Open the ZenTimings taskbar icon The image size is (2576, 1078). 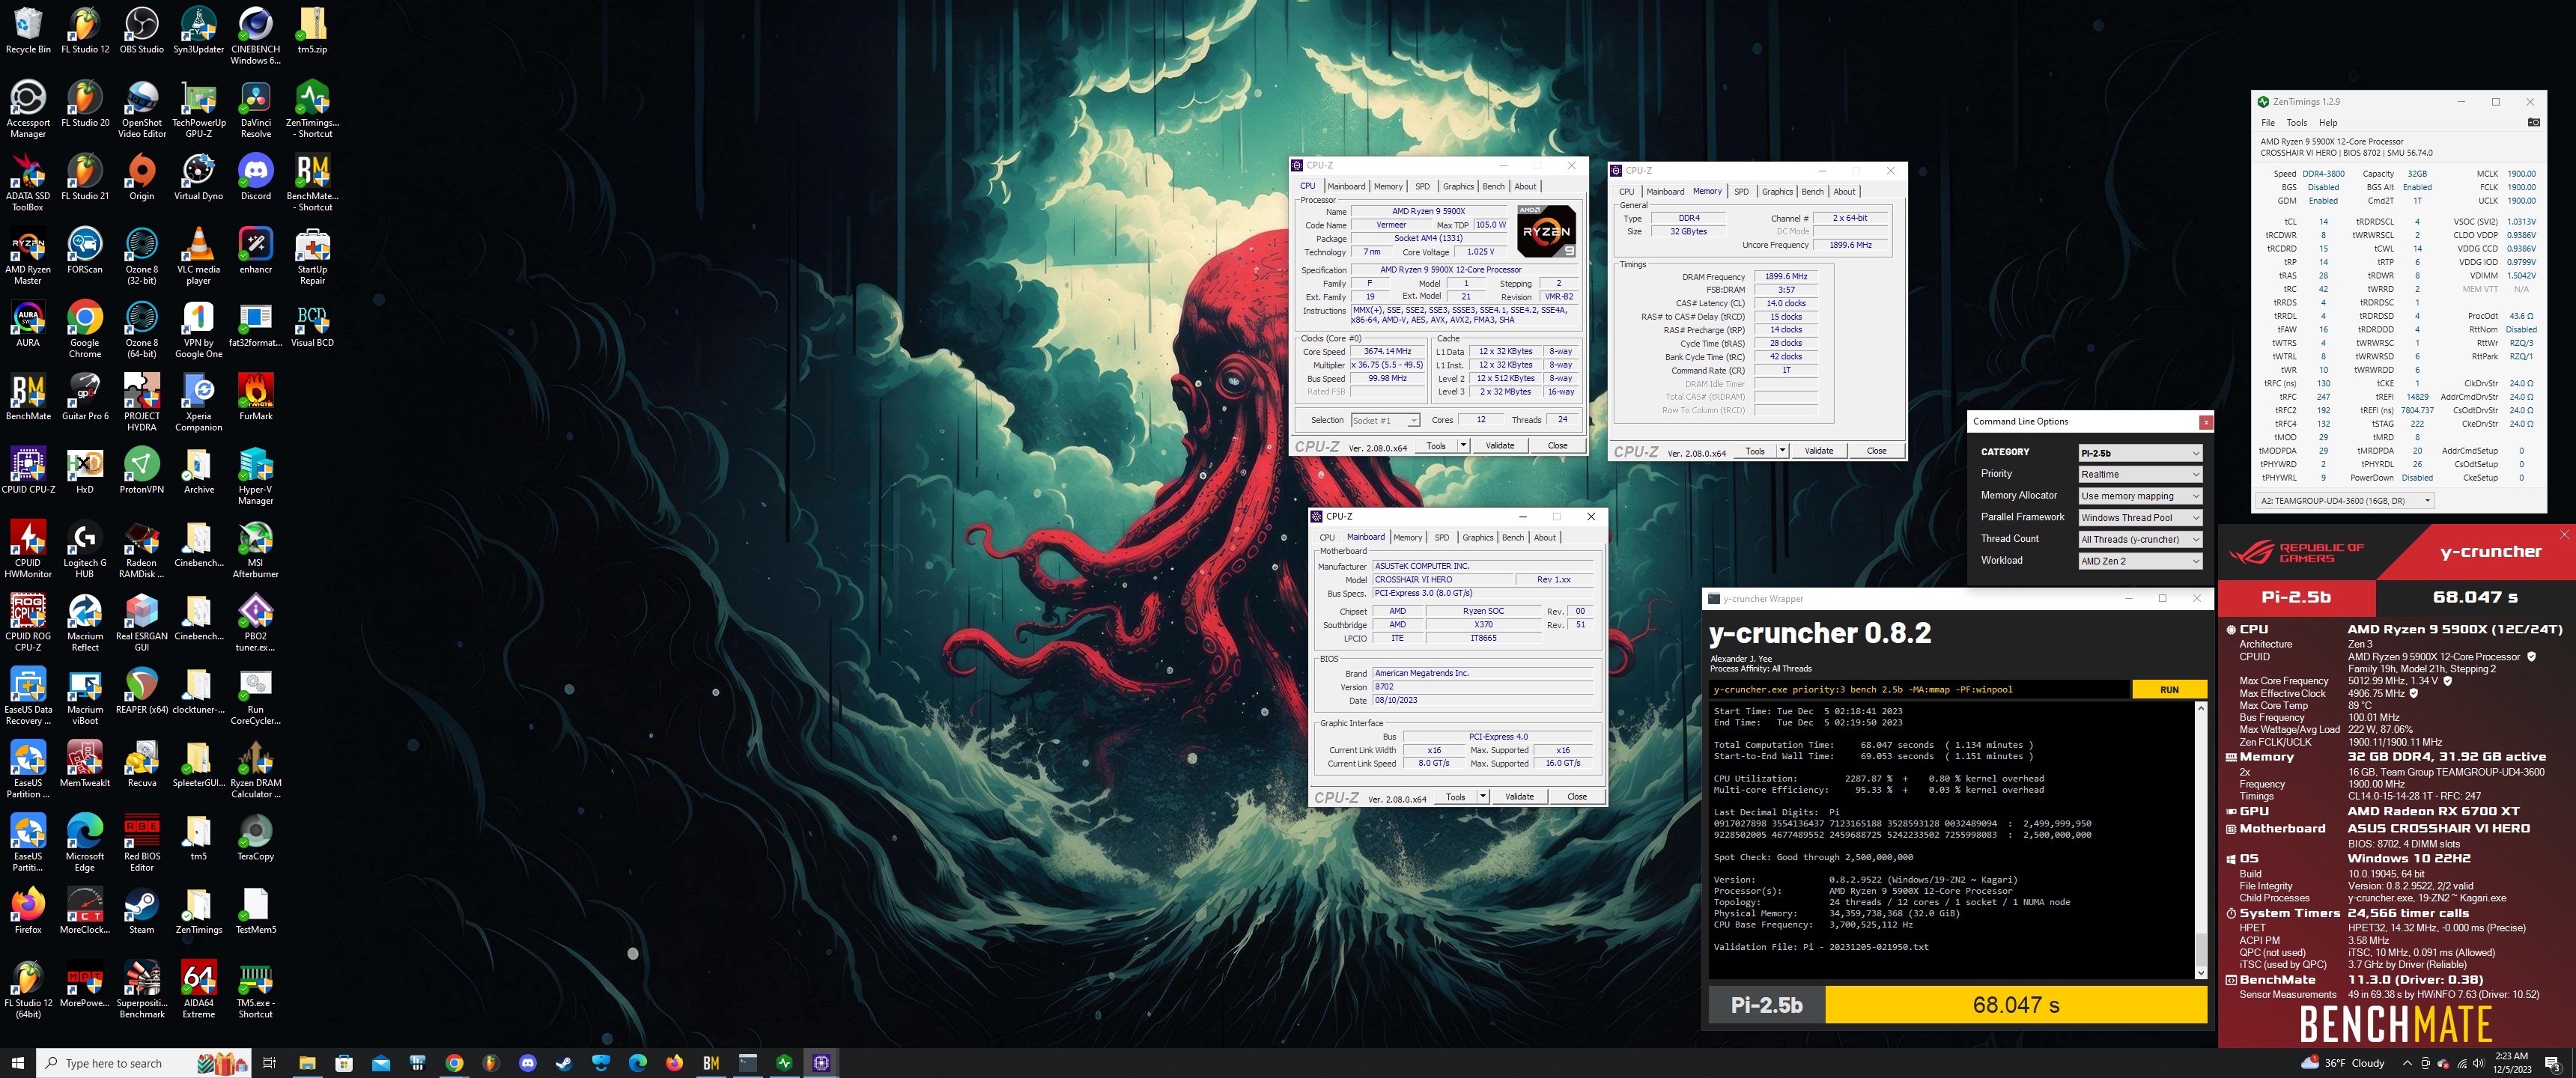tap(785, 1063)
